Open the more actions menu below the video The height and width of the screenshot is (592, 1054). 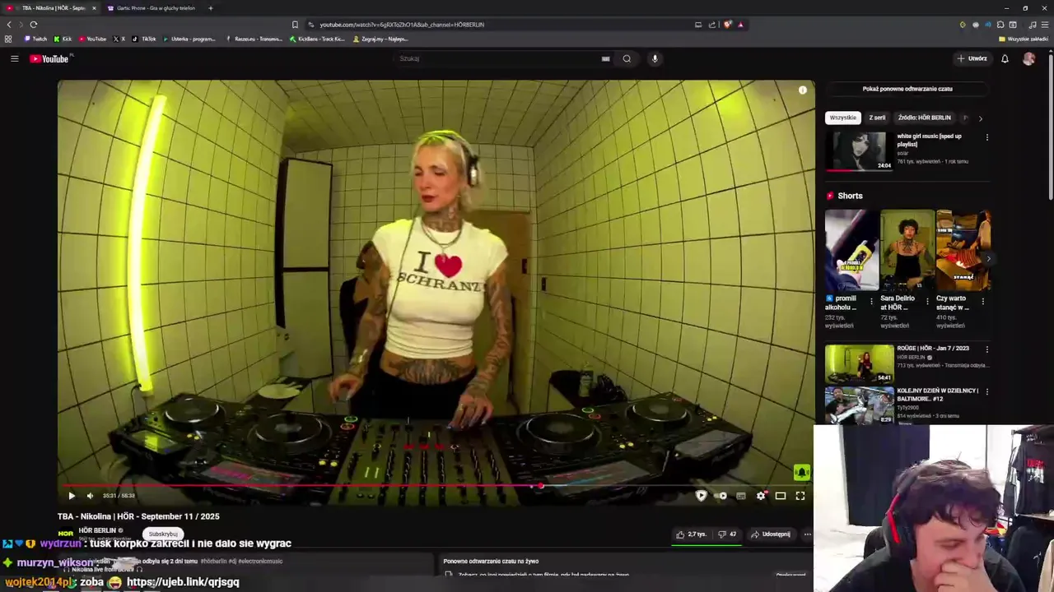[807, 534]
